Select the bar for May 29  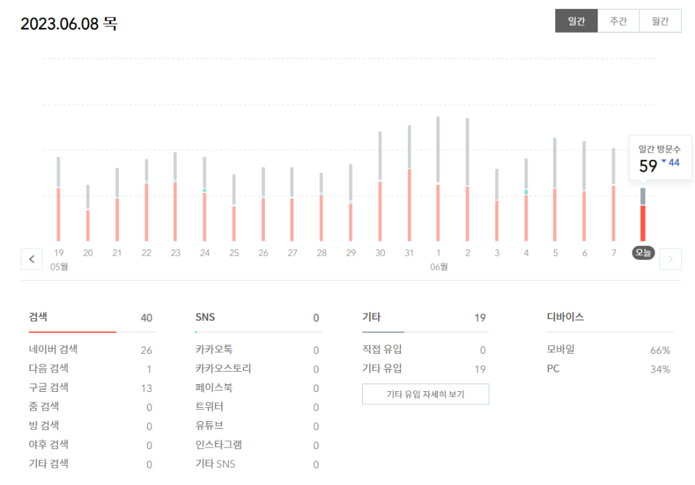[x=350, y=203]
